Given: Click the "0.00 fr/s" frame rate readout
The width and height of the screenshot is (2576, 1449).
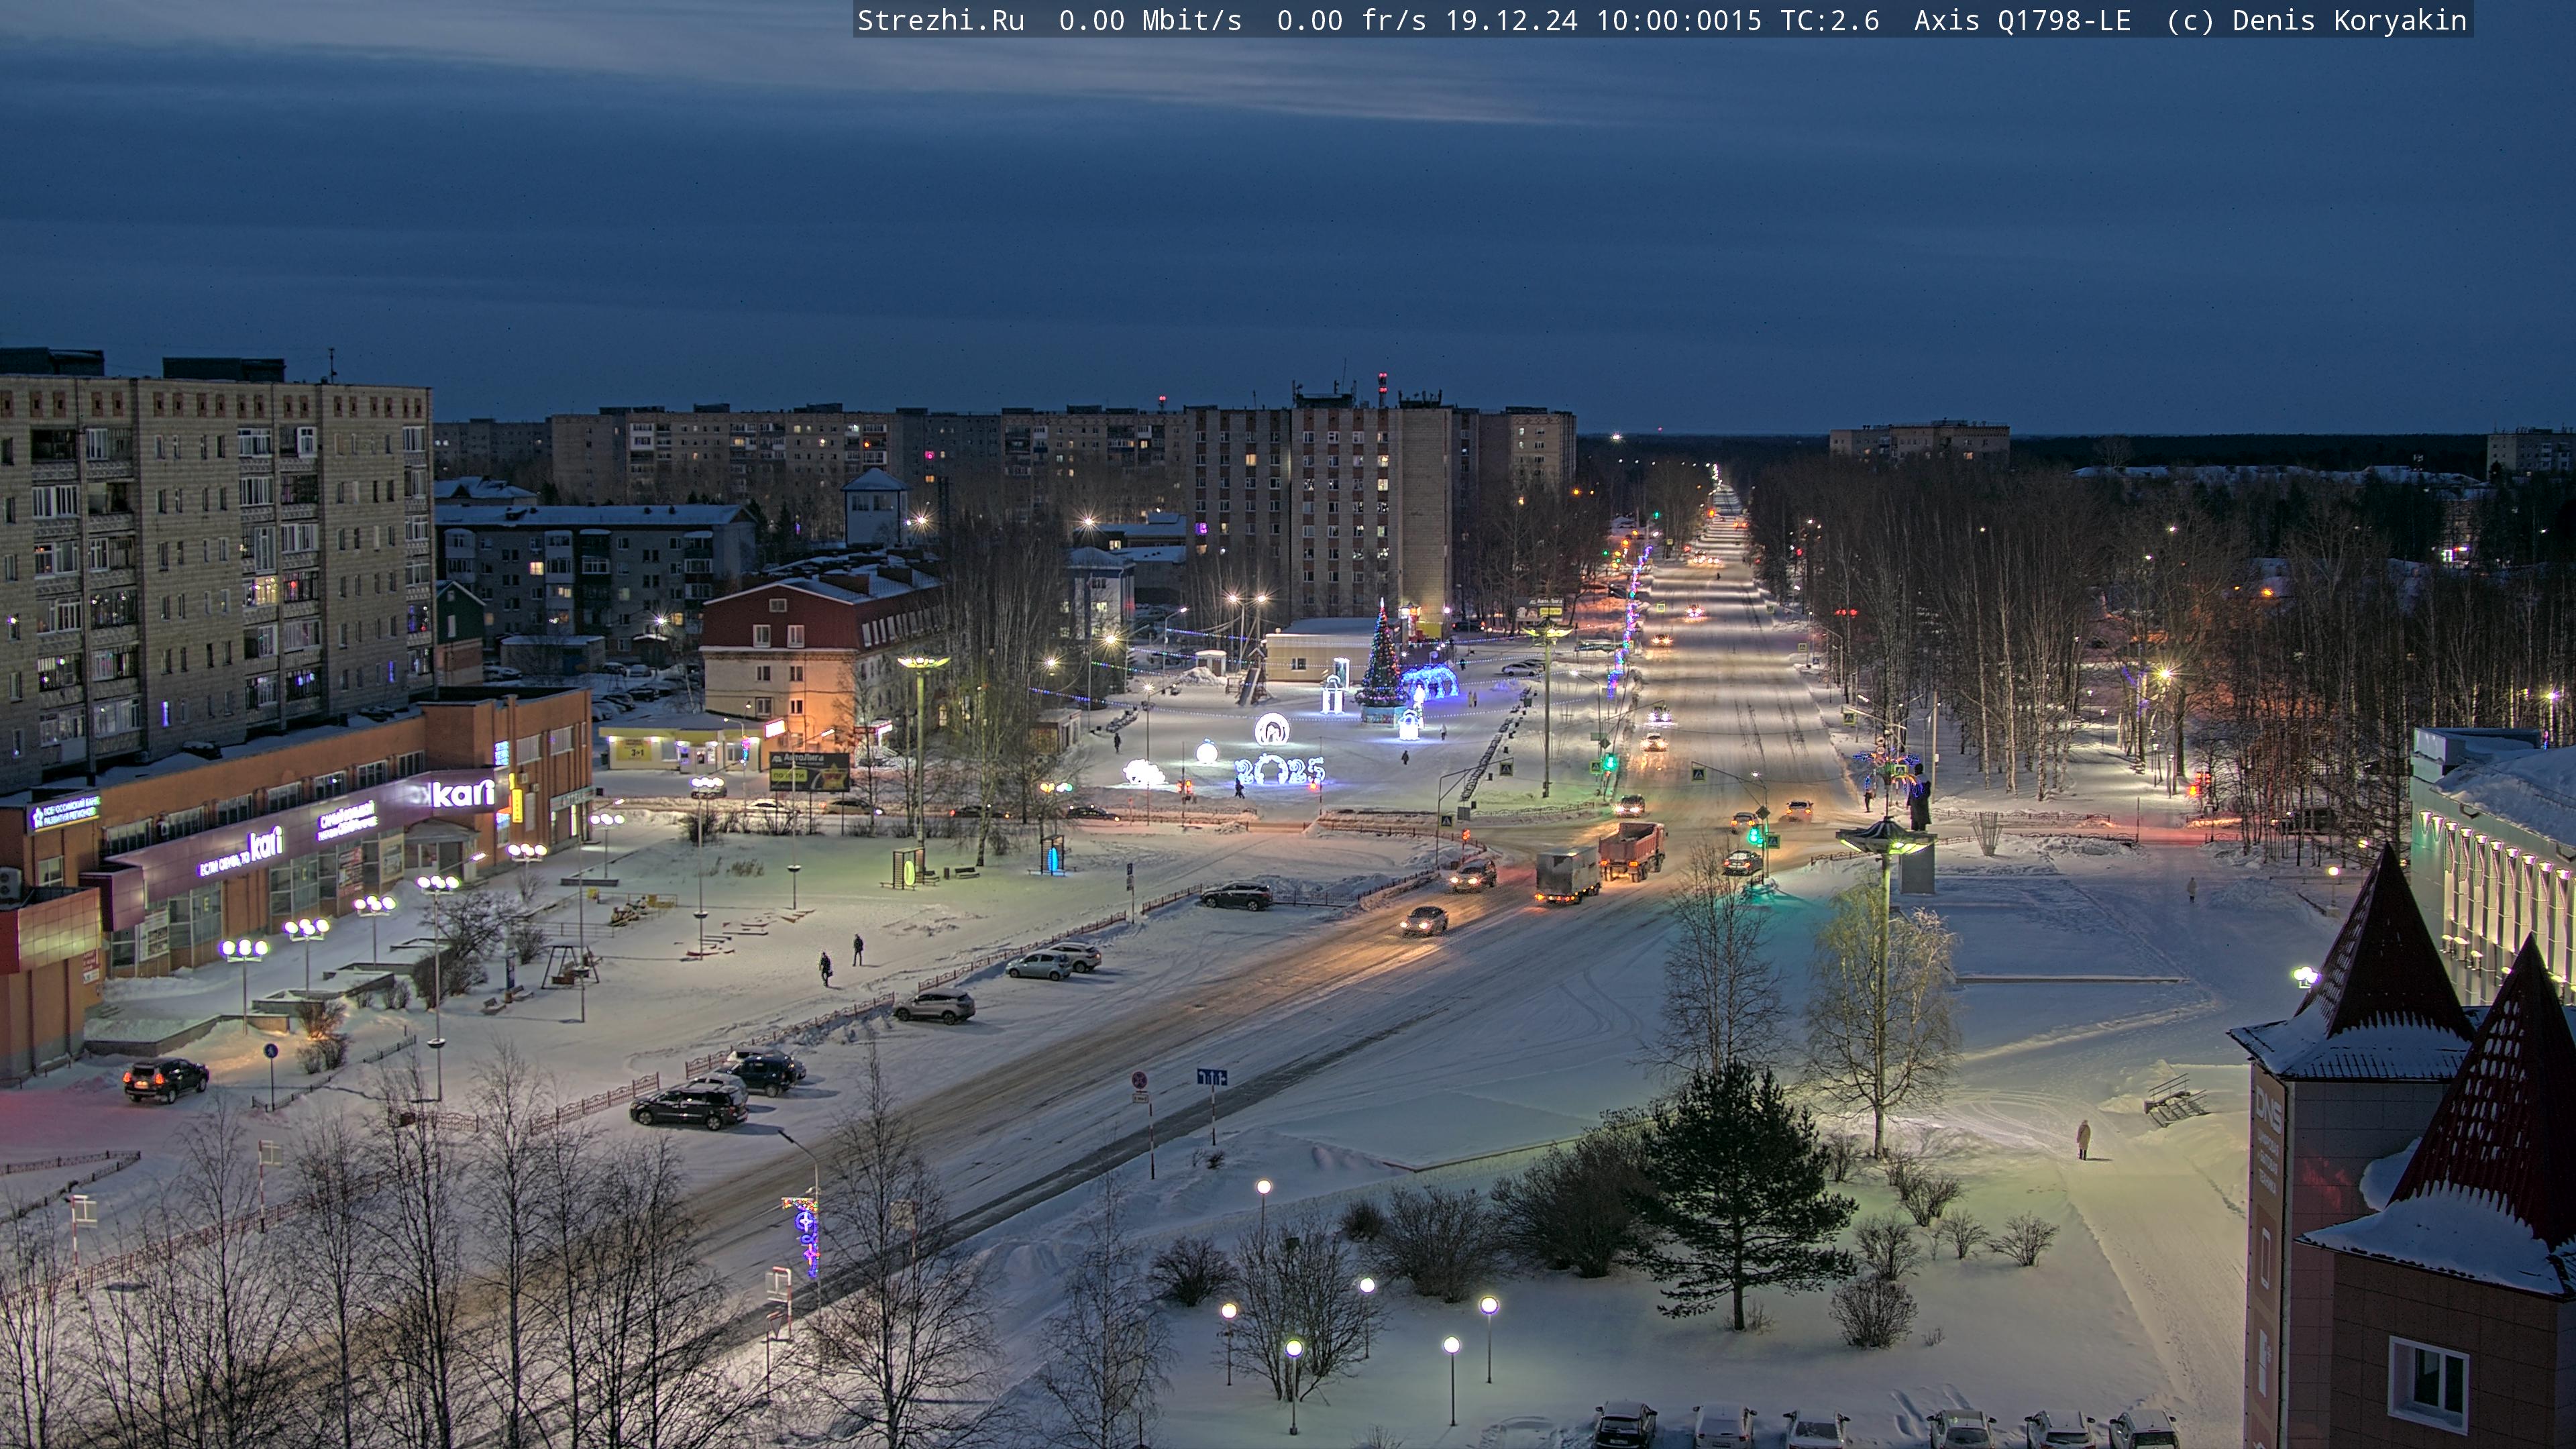Looking at the screenshot, I should click(1351, 20).
